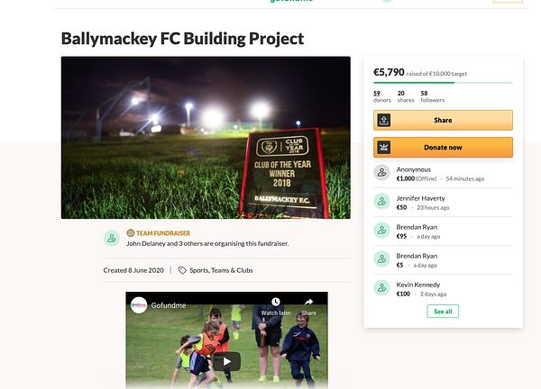Click the Donate now button icon
This screenshot has width=541, height=389.
384,148
